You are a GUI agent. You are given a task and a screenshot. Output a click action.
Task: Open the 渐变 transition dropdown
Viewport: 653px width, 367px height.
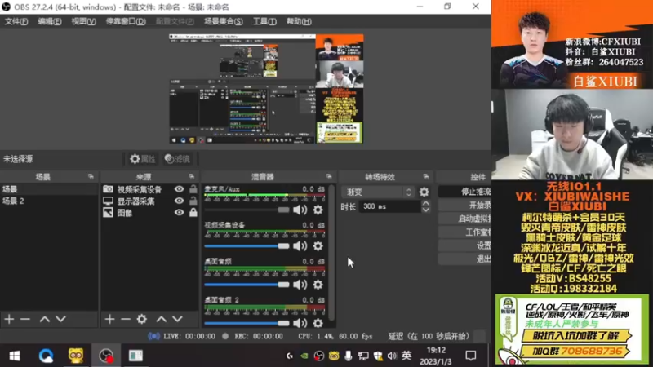pyautogui.click(x=378, y=192)
